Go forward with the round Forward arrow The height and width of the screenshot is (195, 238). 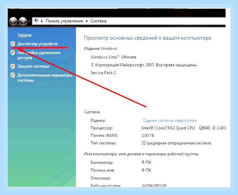(23, 21)
